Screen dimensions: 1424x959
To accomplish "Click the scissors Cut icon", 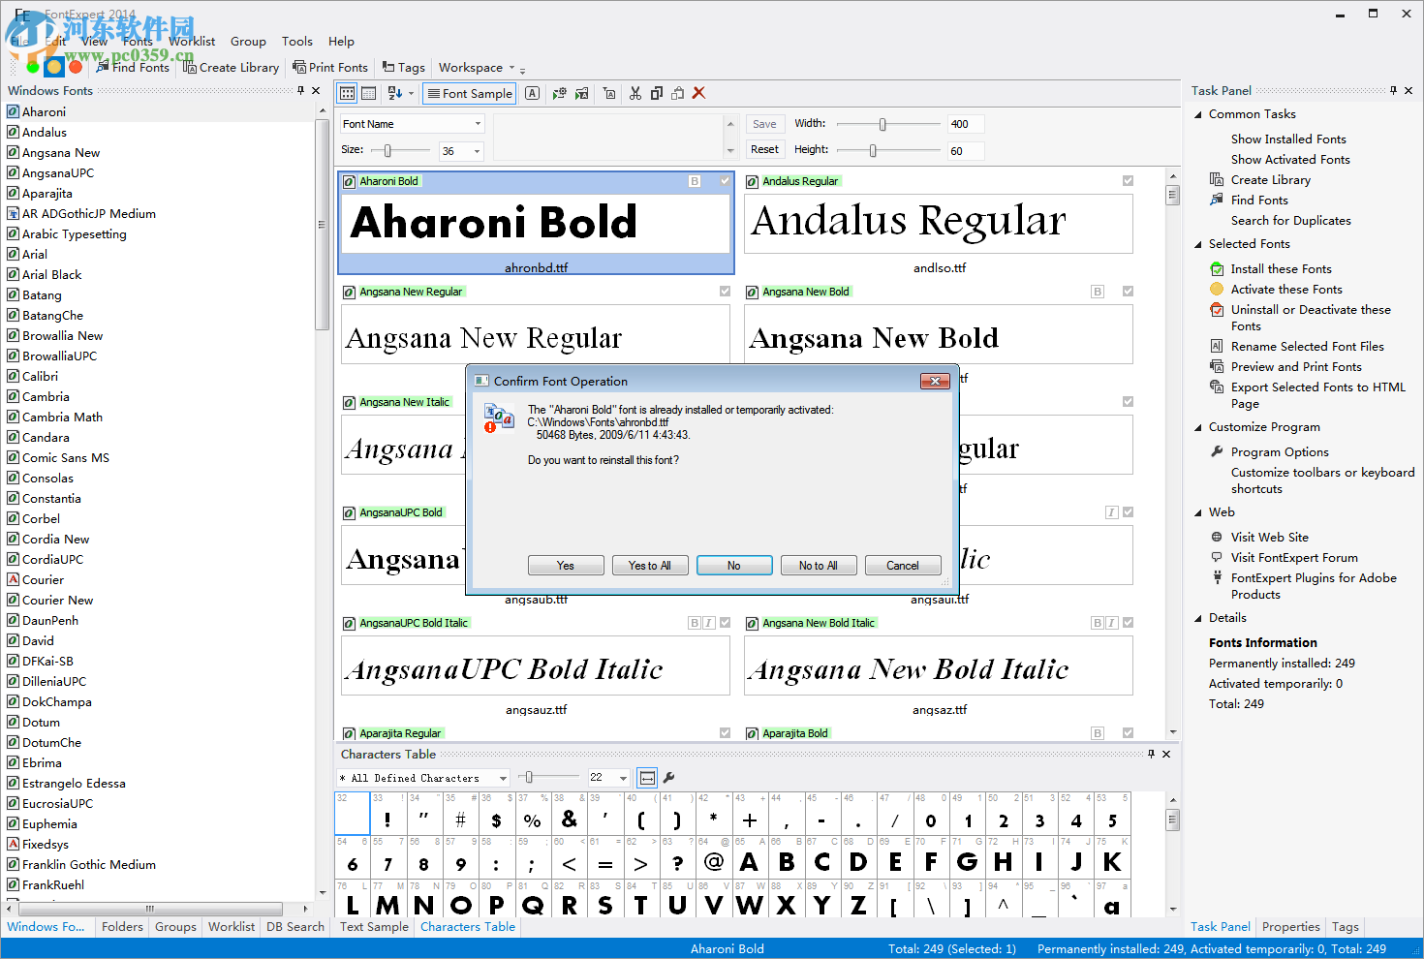I will [x=635, y=93].
